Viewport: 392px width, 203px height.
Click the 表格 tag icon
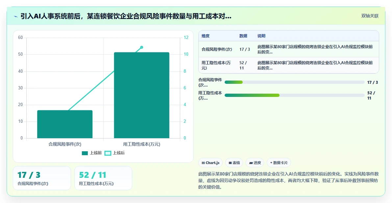point(230,163)
